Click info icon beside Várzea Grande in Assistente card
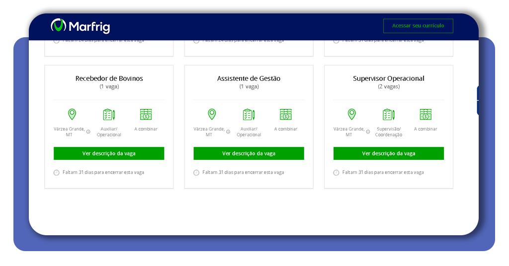 coord(228,132)
